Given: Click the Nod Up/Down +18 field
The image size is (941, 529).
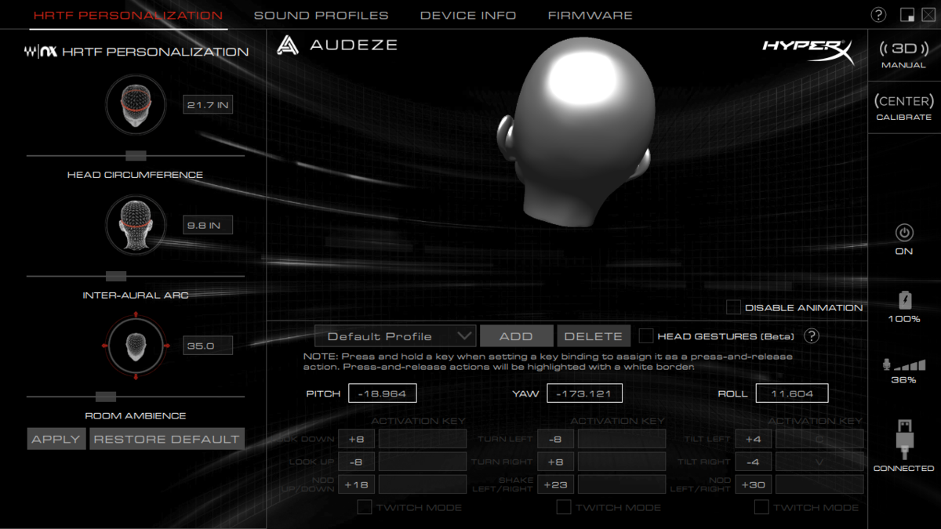Looking at the screenshot, I should pos(356,484).
